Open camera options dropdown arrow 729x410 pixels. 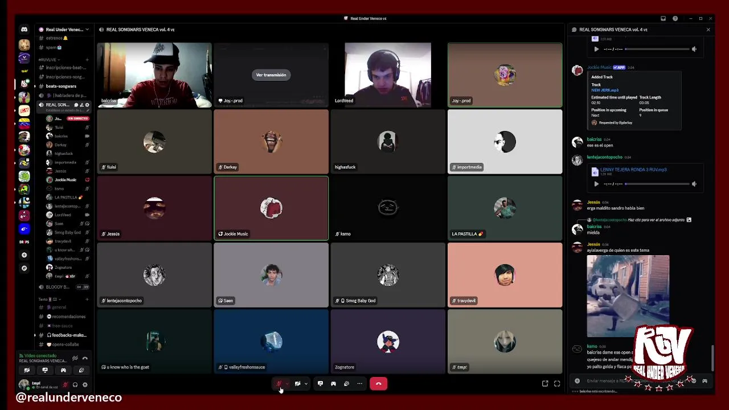click(x=306, y=384)
